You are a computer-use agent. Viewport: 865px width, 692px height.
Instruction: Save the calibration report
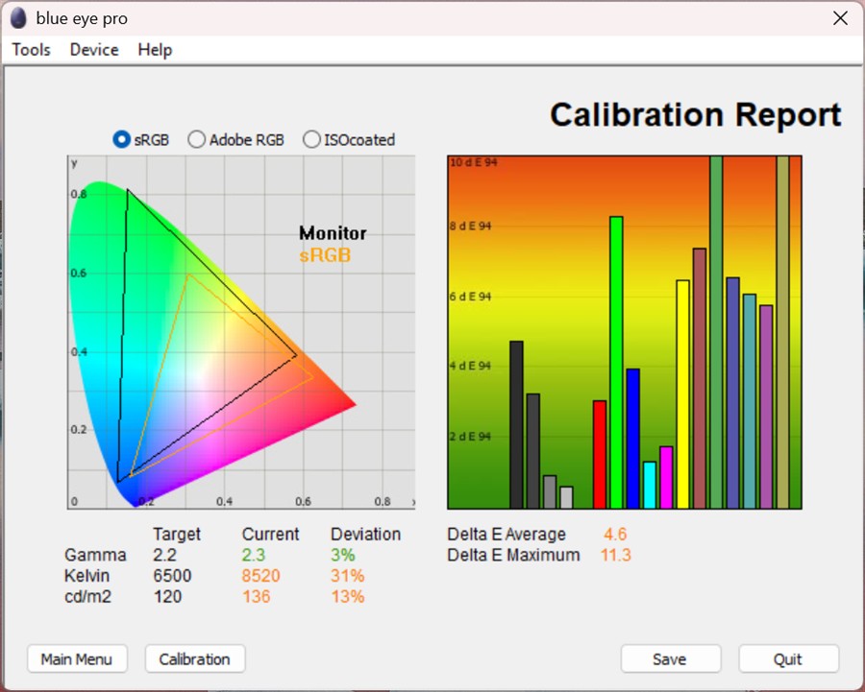(671, 658)
